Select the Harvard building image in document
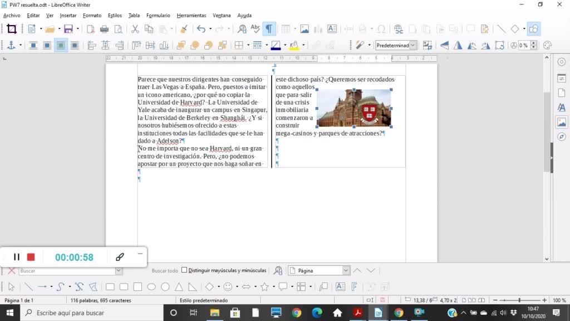The width and height of the screenshot is (570, 321). tap(353, 108)
